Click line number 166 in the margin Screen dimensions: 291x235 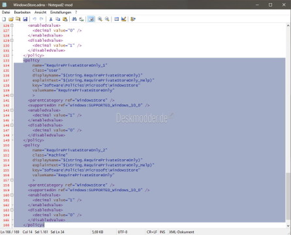coord(7,225)
